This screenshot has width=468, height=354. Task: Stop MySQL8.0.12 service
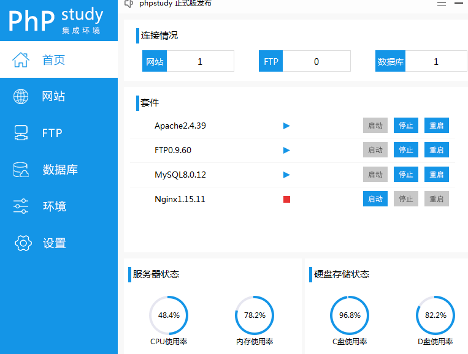coord(406,175)
